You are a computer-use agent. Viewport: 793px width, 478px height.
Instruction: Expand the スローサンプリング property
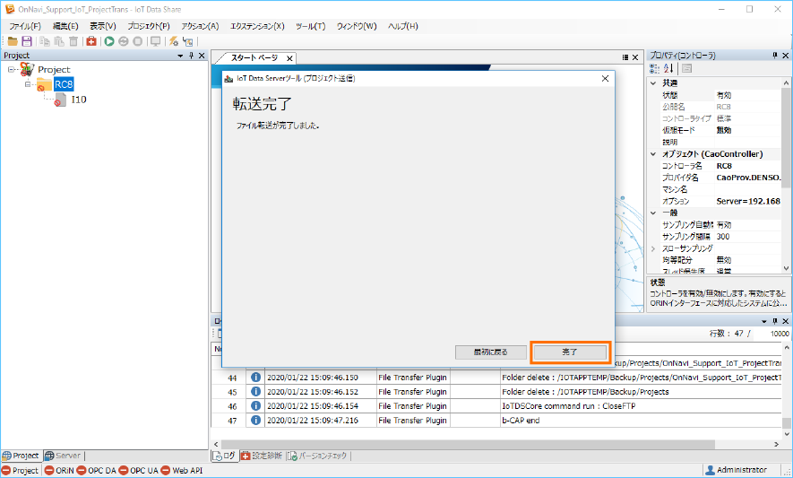tap(653, 248)
